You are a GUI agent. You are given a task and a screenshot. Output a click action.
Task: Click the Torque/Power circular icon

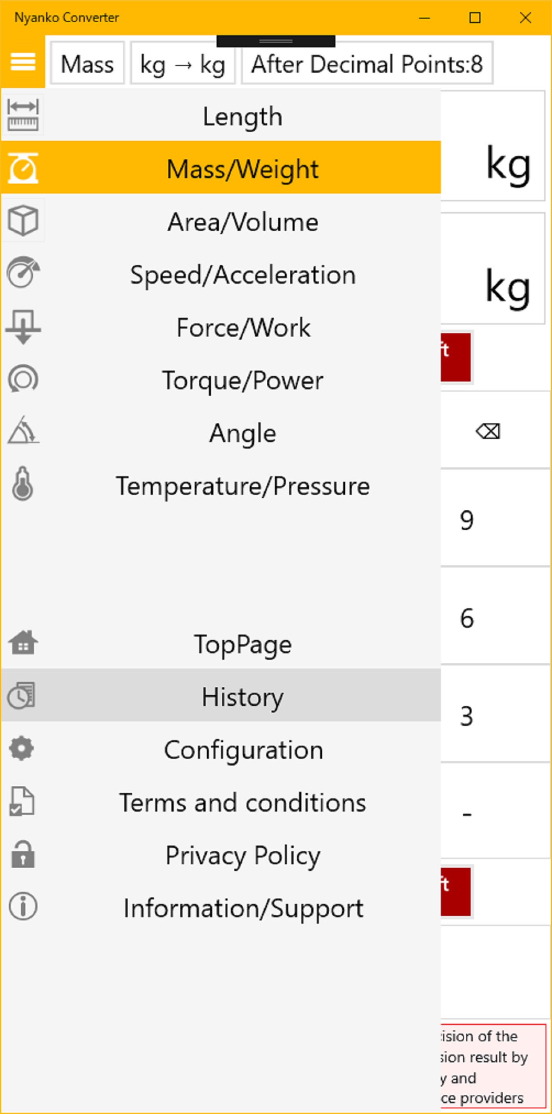pos(23,379)
